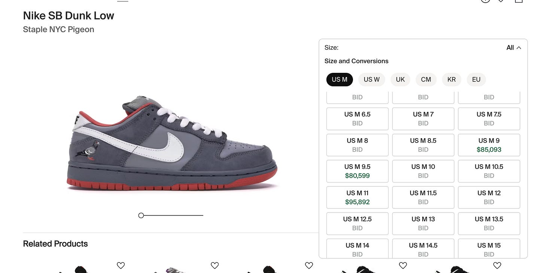The height and width of the screenshot is (273, 545).
Task: Pick size US M 9.5 at $80,599
Action: tap(357, 171)
